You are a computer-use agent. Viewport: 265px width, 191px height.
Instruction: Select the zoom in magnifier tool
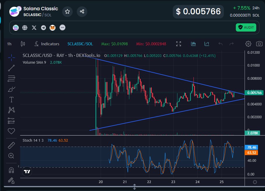click(11, 156)
